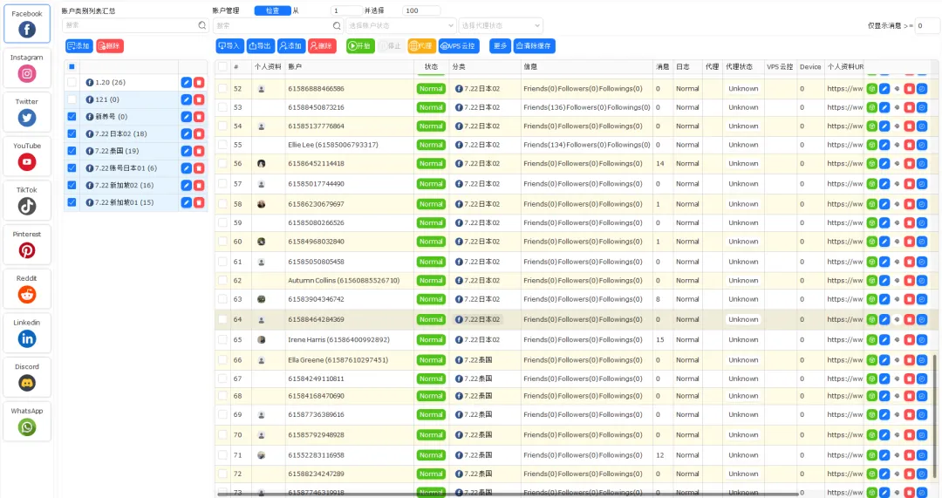Open the 更多 more-options button
Viewport: 942px width, 498px height.
pyautogui.click(x=500, y=45)
